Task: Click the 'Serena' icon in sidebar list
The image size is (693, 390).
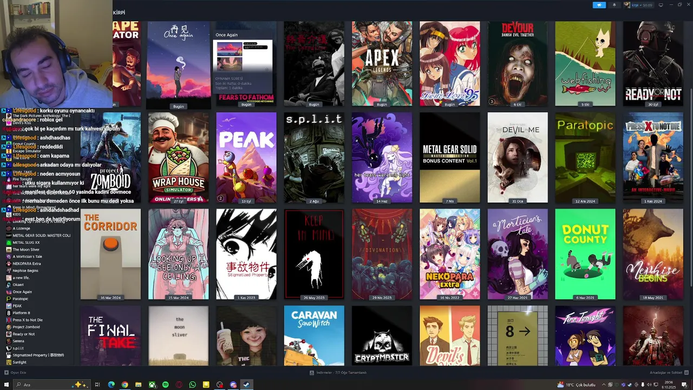Action: pyautogui.click(x=9, y=341)
